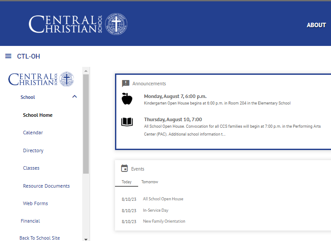The image size is (331, 241).
Task: Click the Events calendar icon
Action: (x=124, y=168)
